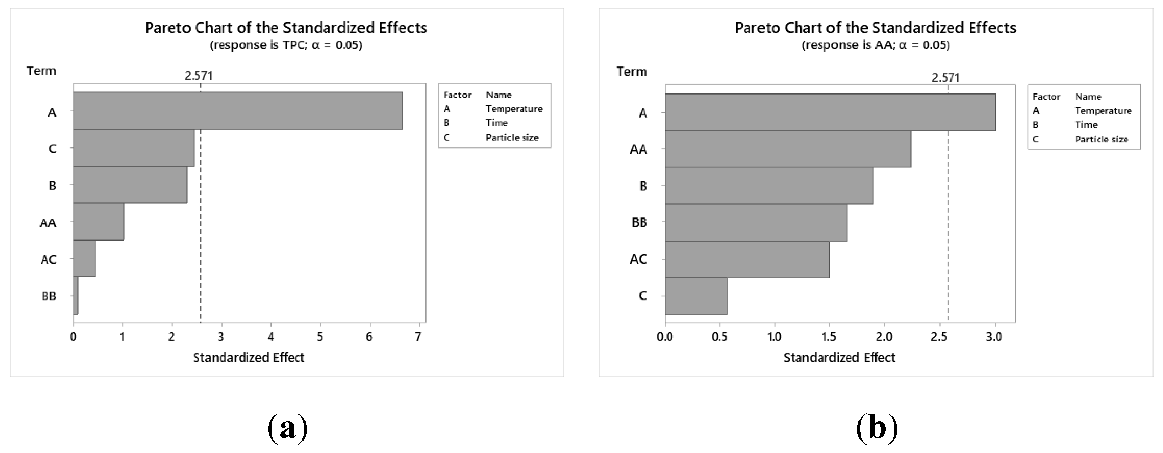Viewport: 1163px width, 453px height.
Task: Click the AA bar in the TPC chart
Action: point(99,222)
